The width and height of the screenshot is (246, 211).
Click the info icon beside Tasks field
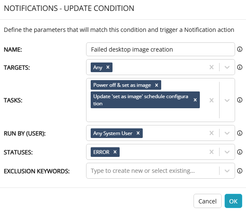click(240, 100)
